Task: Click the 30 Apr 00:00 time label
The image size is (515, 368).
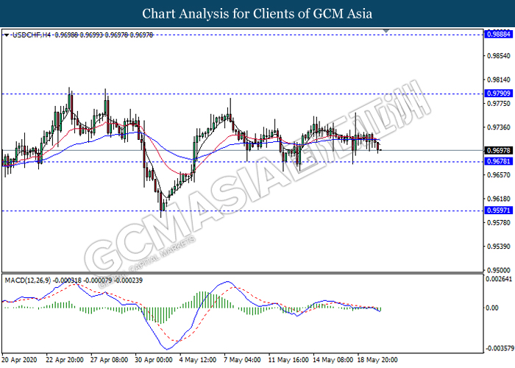Action: 153,360
